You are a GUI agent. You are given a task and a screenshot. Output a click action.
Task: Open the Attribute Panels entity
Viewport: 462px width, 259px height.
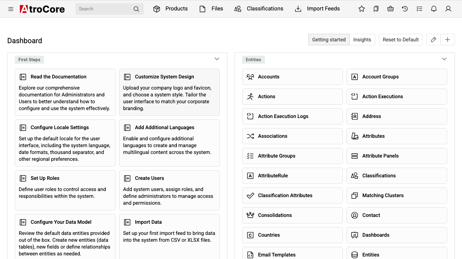click(x=397, y=156)
